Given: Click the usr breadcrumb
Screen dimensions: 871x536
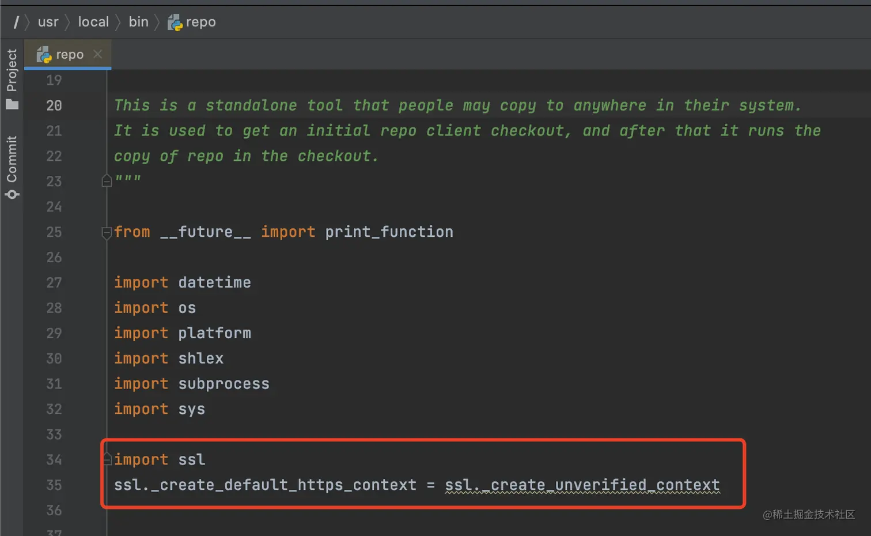Looking at the screenshot, I should point(48,22).
